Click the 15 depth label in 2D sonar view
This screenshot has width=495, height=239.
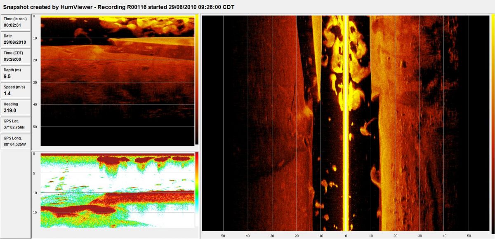35,212
